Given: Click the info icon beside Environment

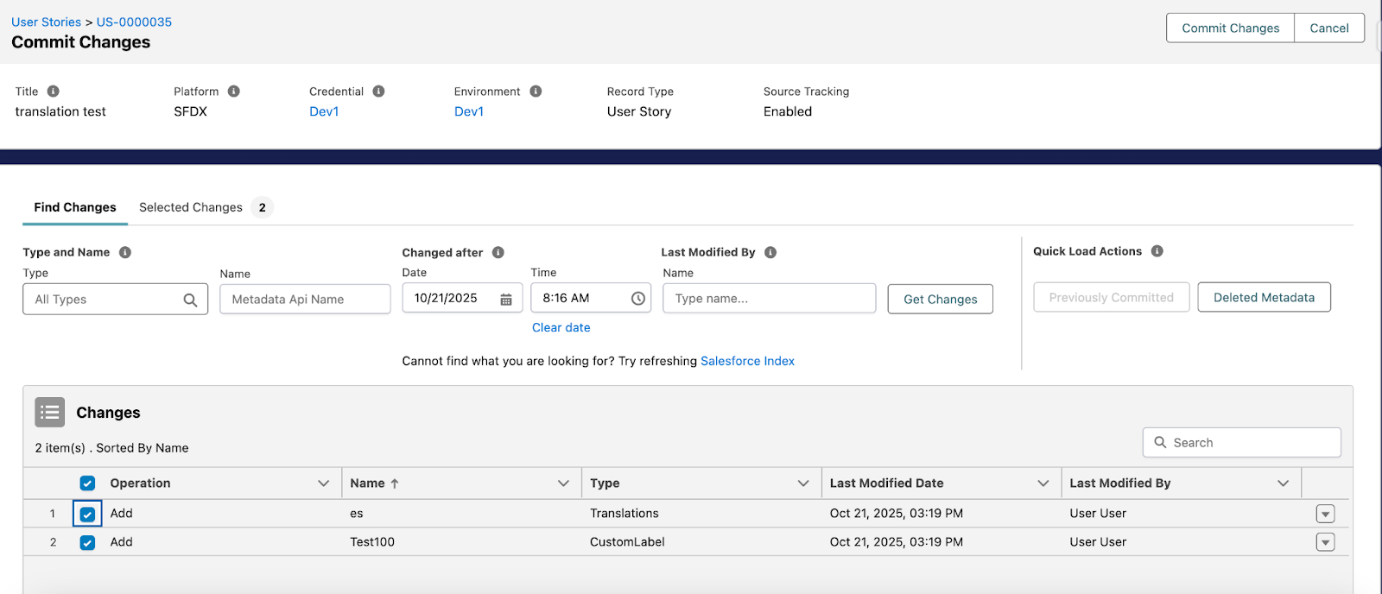Looking at the screenshot, I should (536, 92).
